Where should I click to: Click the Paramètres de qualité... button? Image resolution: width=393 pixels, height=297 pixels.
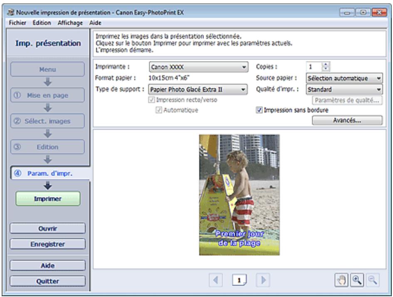coord(347,101)
